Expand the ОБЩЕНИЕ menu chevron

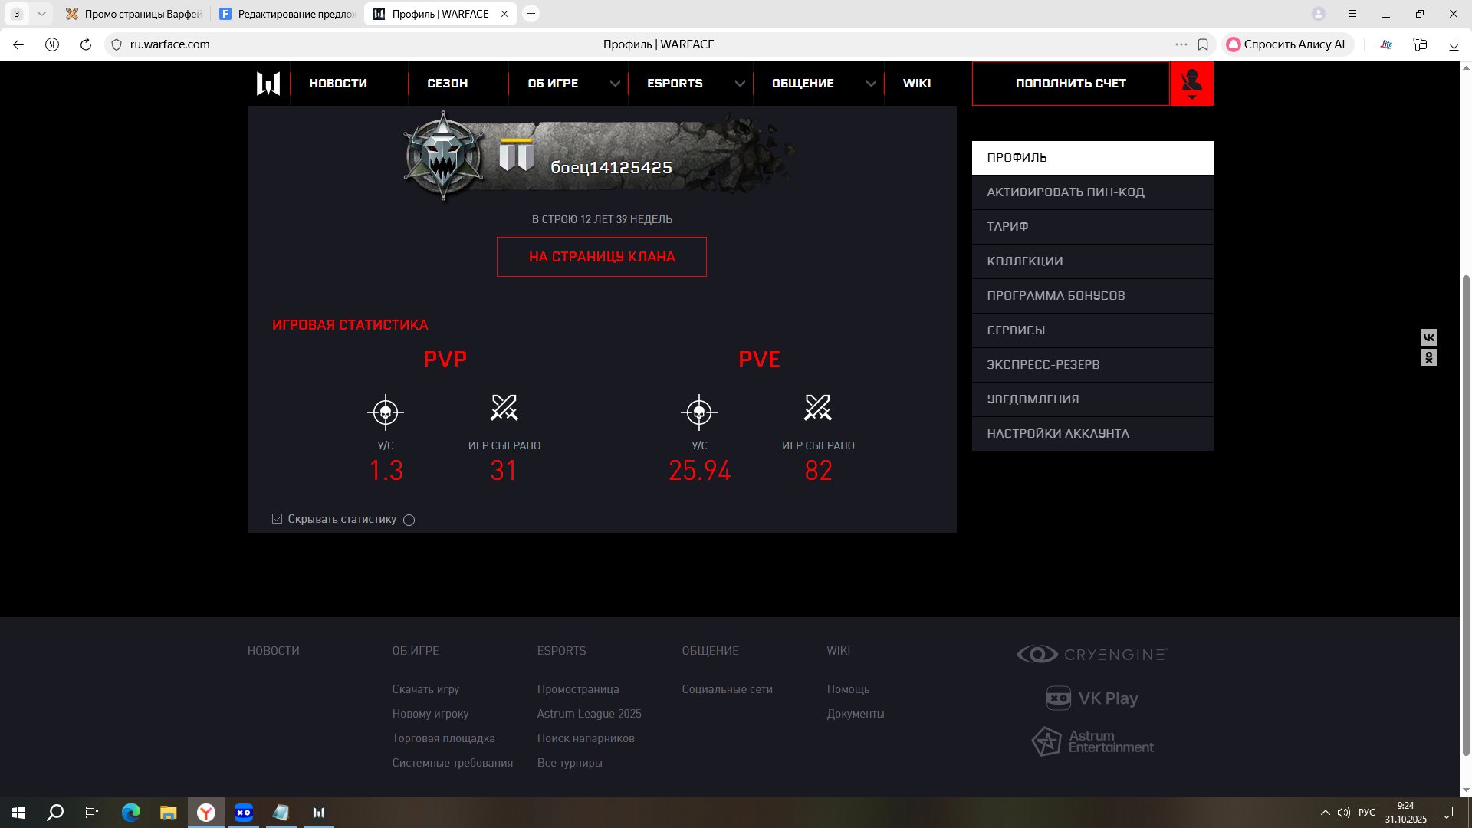coord(871,84)
